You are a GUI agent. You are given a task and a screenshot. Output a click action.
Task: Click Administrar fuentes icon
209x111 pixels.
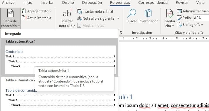coord(179,11)
